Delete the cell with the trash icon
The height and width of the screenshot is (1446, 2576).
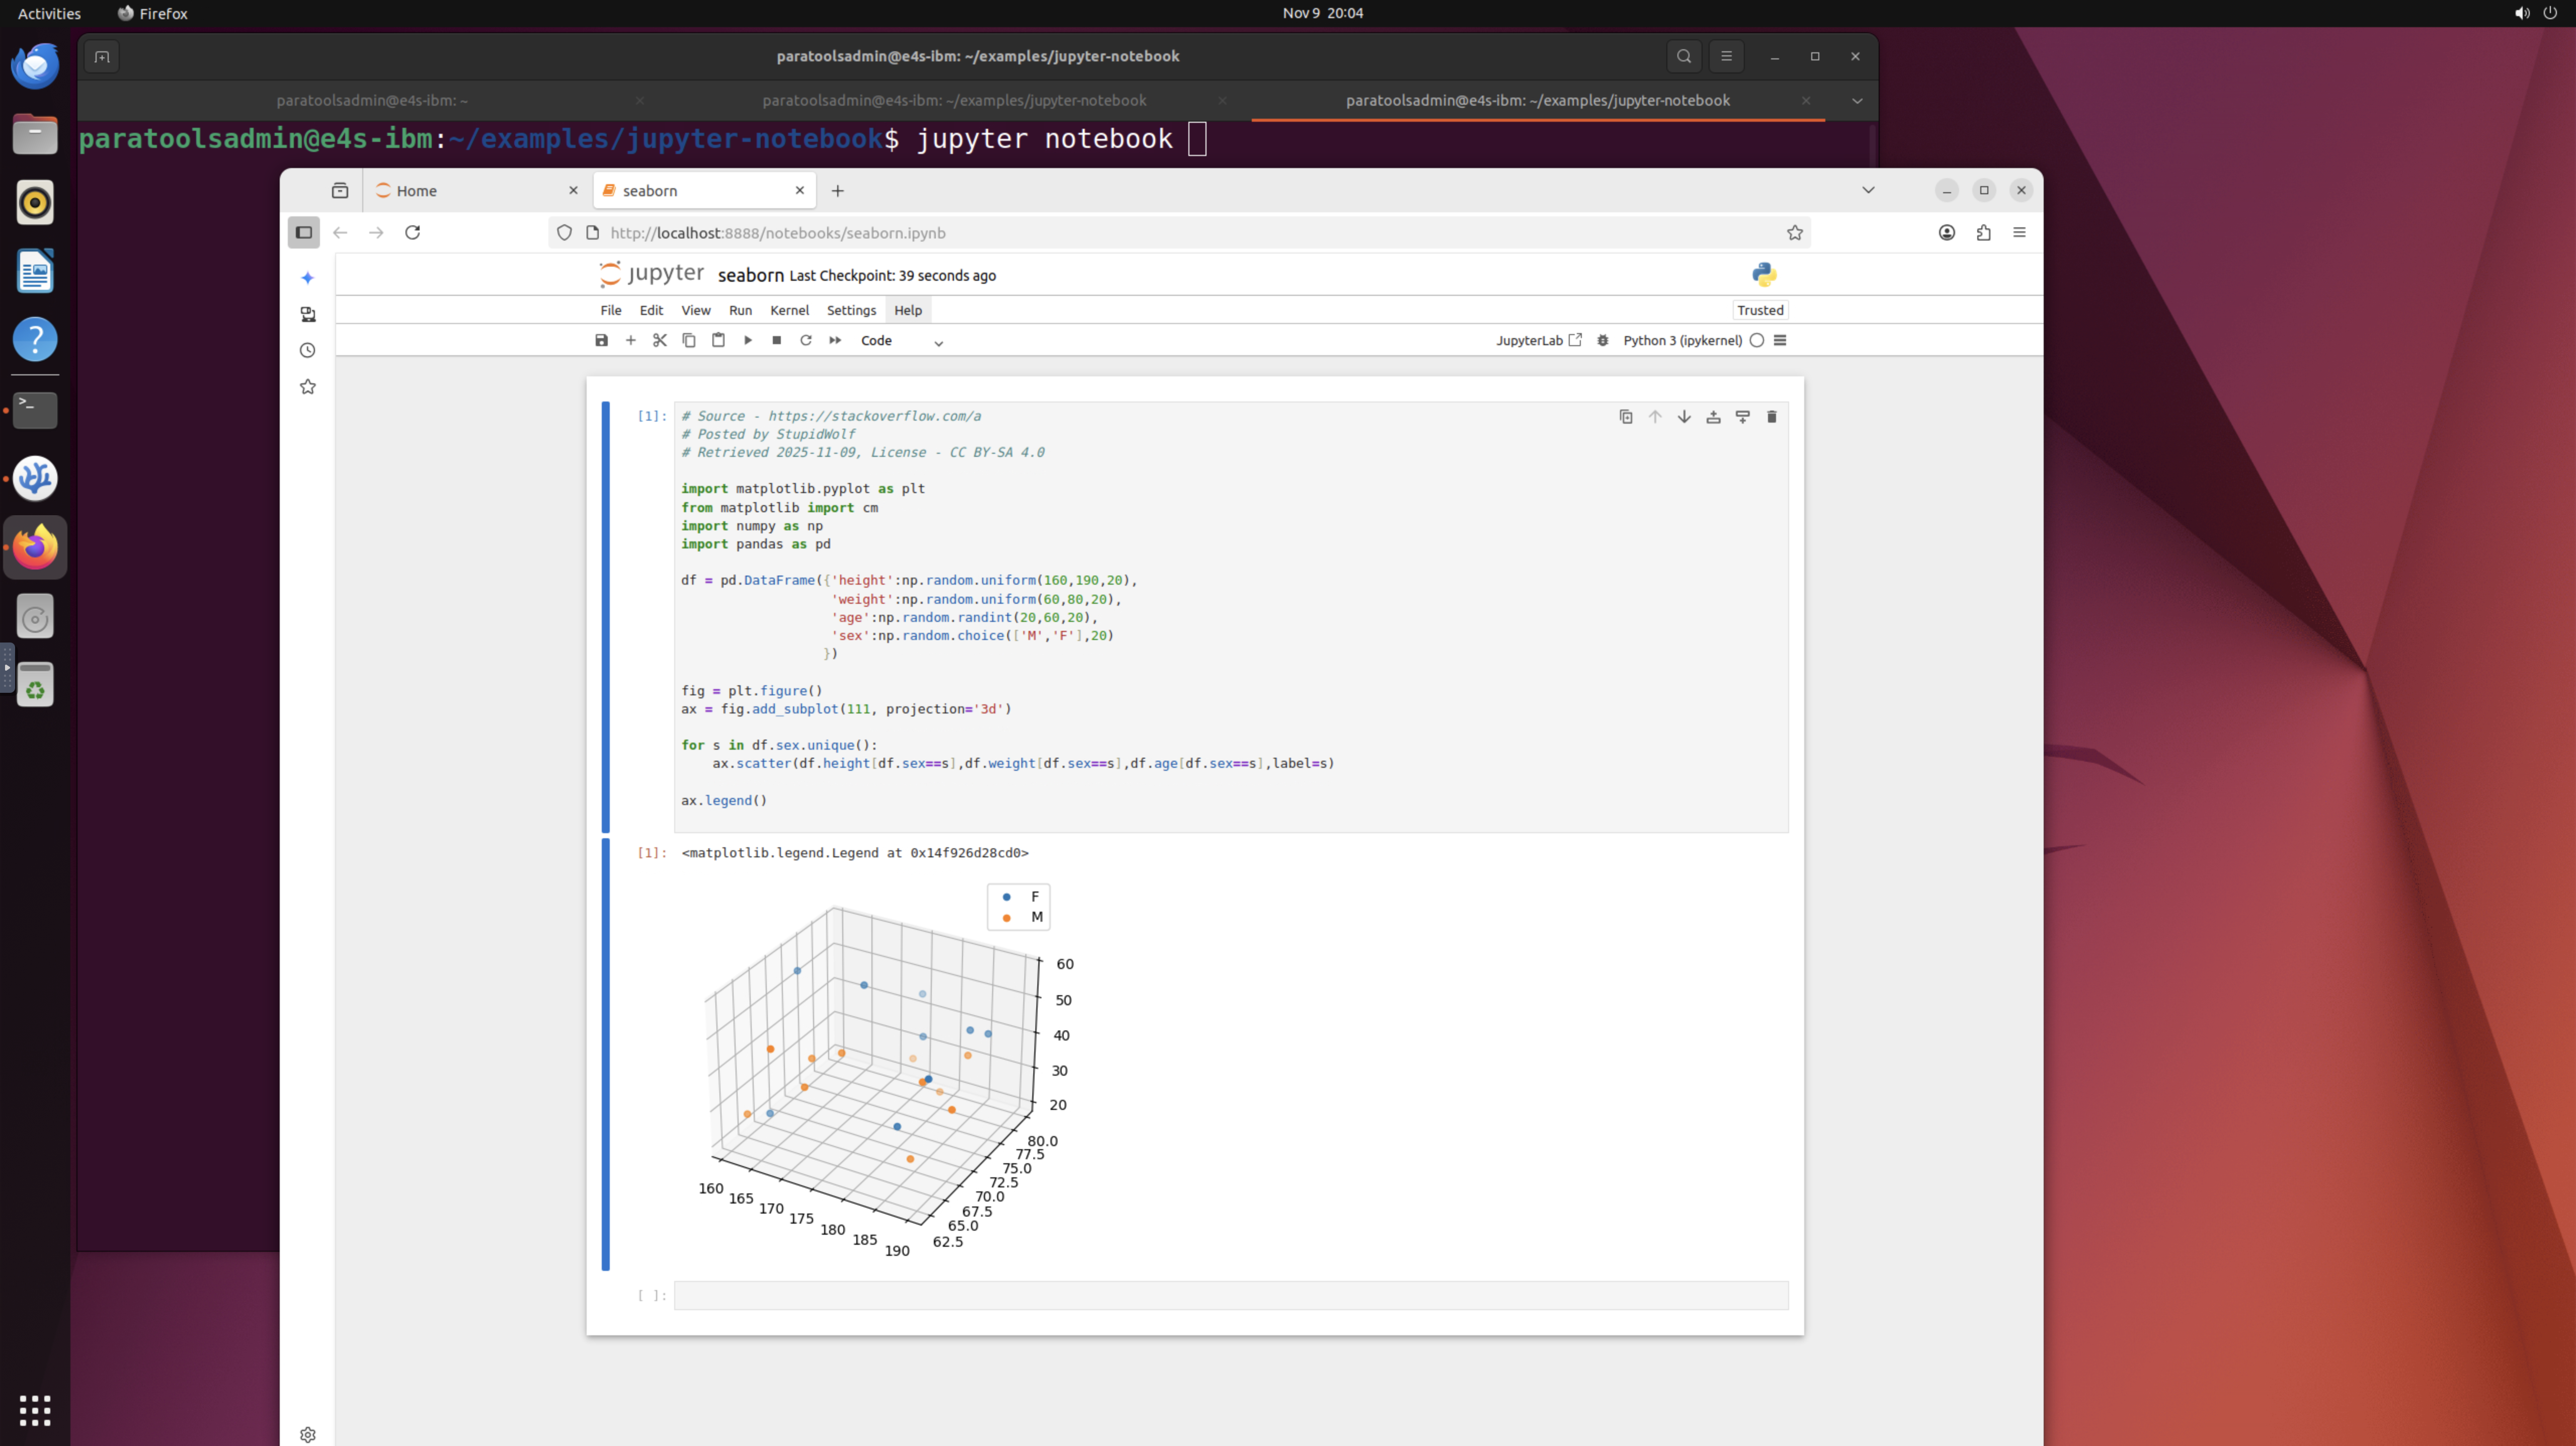(x=1771, y=417)
